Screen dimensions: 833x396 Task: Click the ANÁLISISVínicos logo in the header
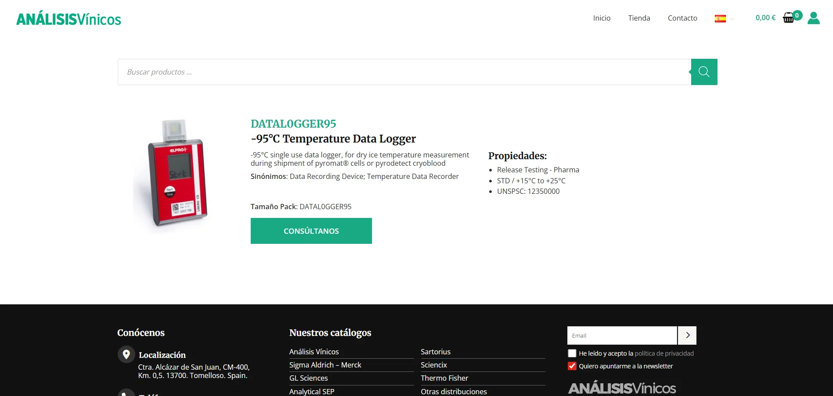[68, 18]
